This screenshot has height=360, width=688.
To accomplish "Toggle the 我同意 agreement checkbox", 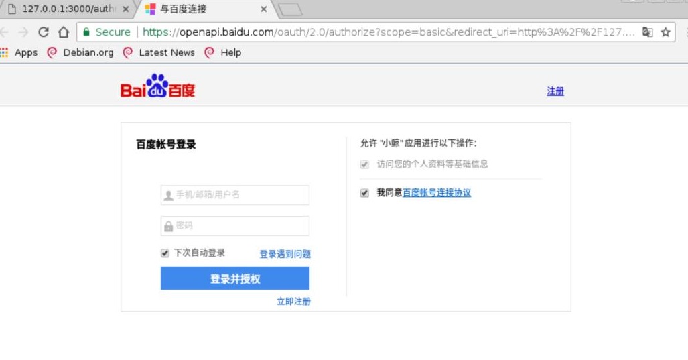I will pyautogui.click(x=364, y=193).
